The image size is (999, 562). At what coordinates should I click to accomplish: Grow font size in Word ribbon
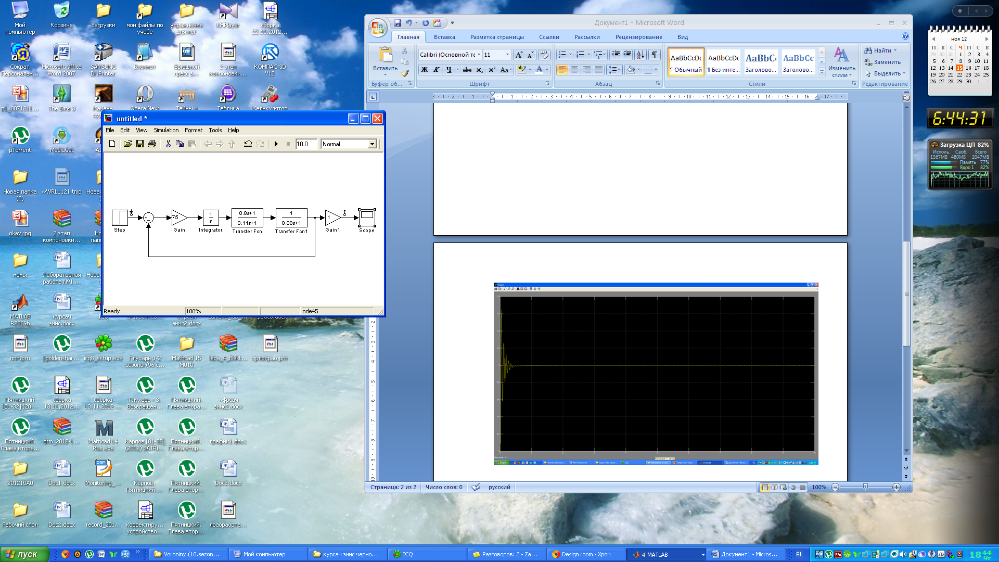(518, 55)
